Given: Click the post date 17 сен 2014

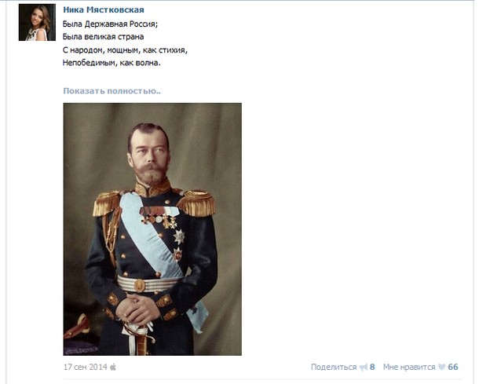Looking at the screenshot, I should click(86, 367).
